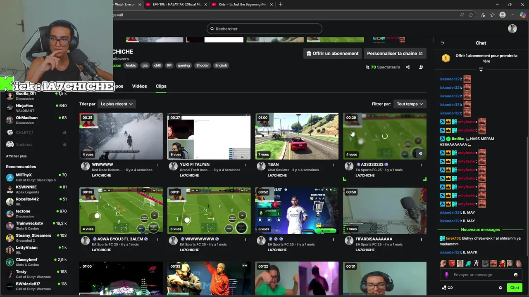Click Offrir un abonnement button
The height and width of the screenshot is (297, 529).
pos(333,54)
